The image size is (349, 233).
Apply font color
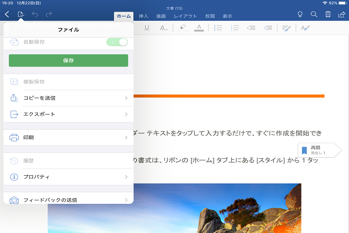[199, 28]
